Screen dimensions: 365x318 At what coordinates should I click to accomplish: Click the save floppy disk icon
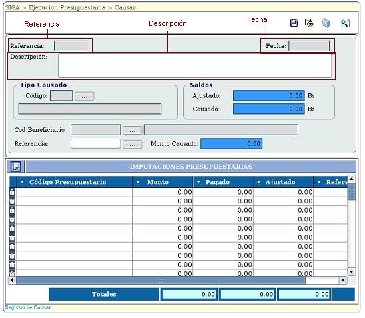(x=294, y=23)
